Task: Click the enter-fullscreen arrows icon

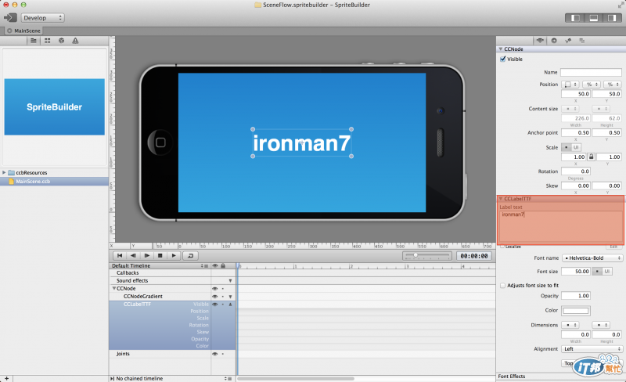Action: 620,5
